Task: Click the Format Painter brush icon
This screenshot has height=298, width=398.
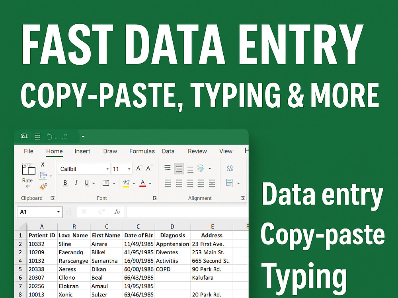Action: [x=43, y=187]
